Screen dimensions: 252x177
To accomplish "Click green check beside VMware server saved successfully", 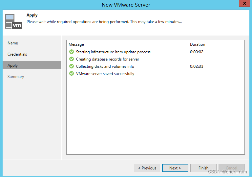I will (x=72, y=73).
